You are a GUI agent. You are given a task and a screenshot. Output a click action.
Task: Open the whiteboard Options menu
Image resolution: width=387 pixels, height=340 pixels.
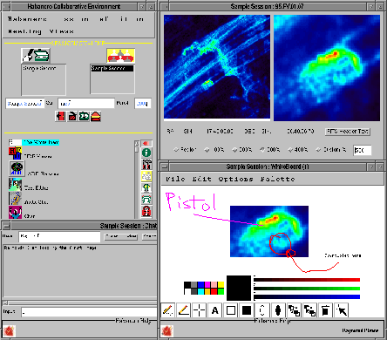point(235,179)
